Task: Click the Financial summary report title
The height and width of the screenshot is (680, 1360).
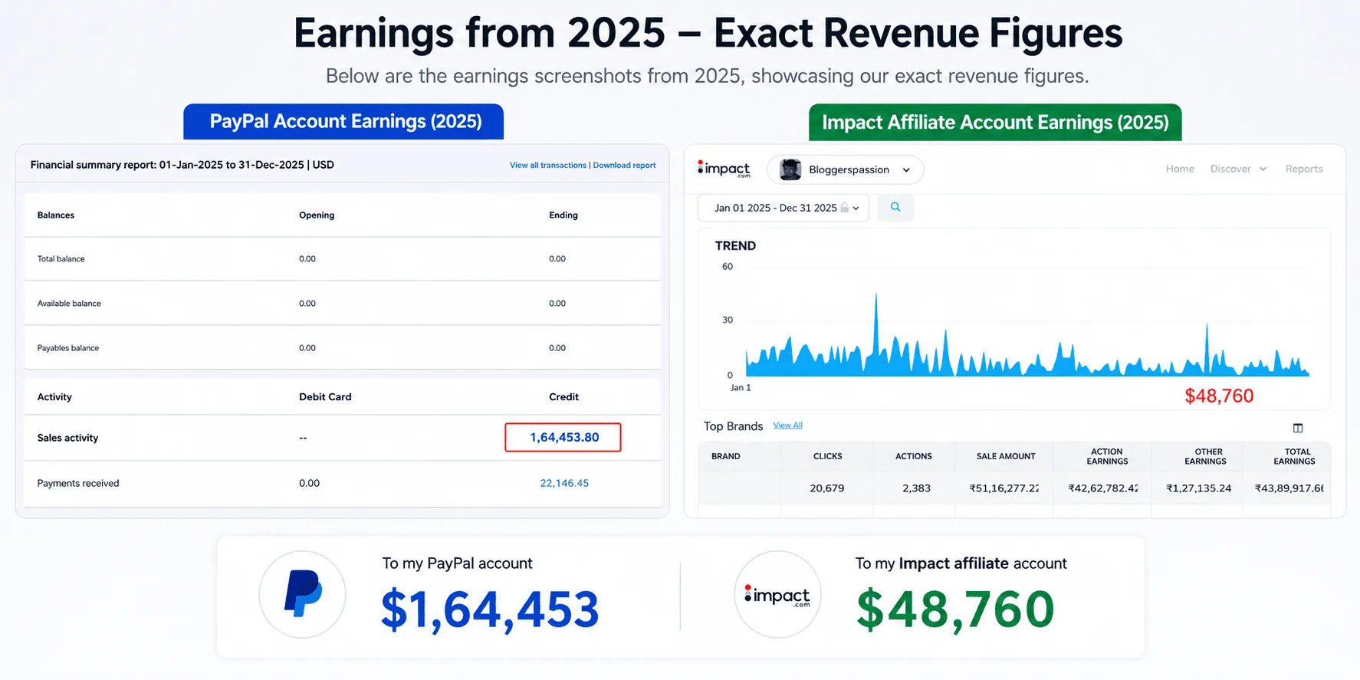Action: coord(182,165)
